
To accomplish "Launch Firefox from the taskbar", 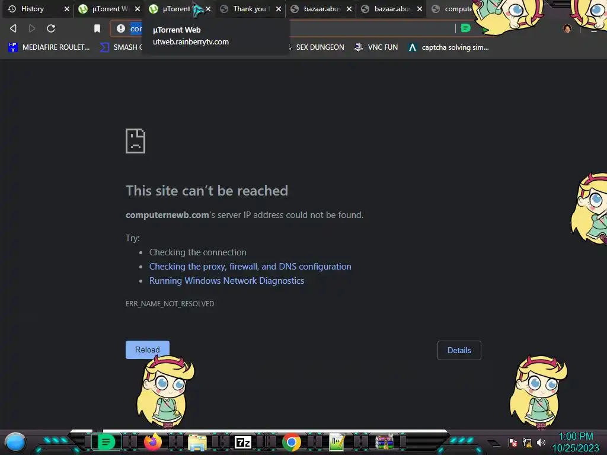I will click(x=153, y=442).
